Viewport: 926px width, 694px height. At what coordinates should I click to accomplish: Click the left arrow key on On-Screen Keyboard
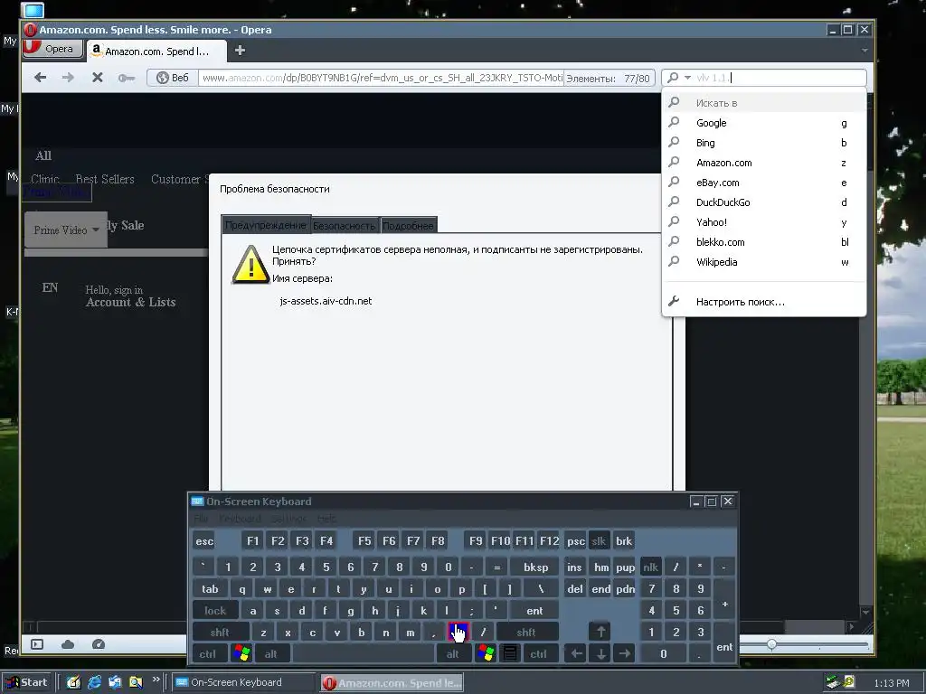[576, 653]
